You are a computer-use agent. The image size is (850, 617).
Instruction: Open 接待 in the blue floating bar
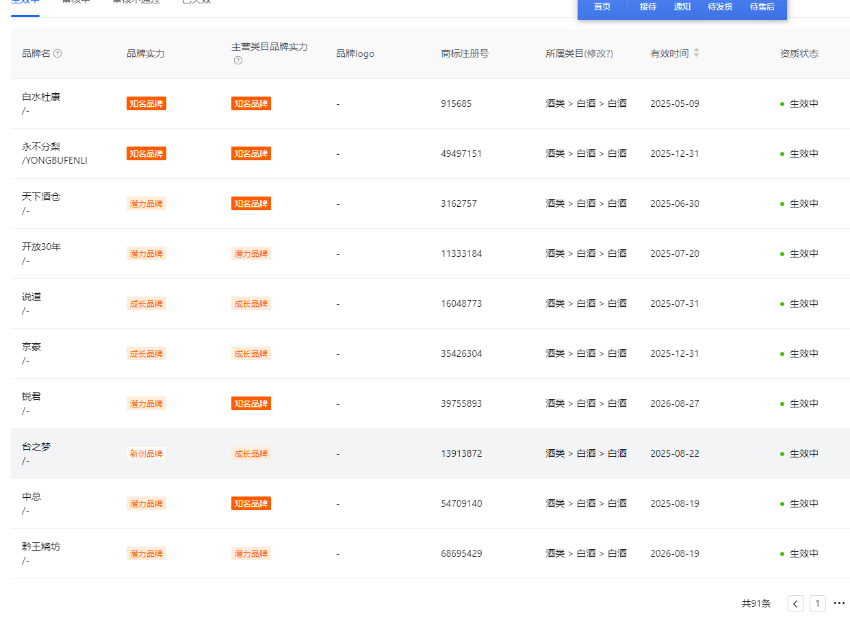(x=647, y=7)
